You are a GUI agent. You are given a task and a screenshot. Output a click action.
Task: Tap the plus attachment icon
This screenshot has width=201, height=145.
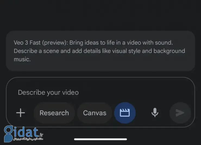pyautogui.click(x=21, y=113)
